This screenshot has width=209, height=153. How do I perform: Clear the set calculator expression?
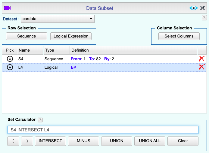coord(183,141)
